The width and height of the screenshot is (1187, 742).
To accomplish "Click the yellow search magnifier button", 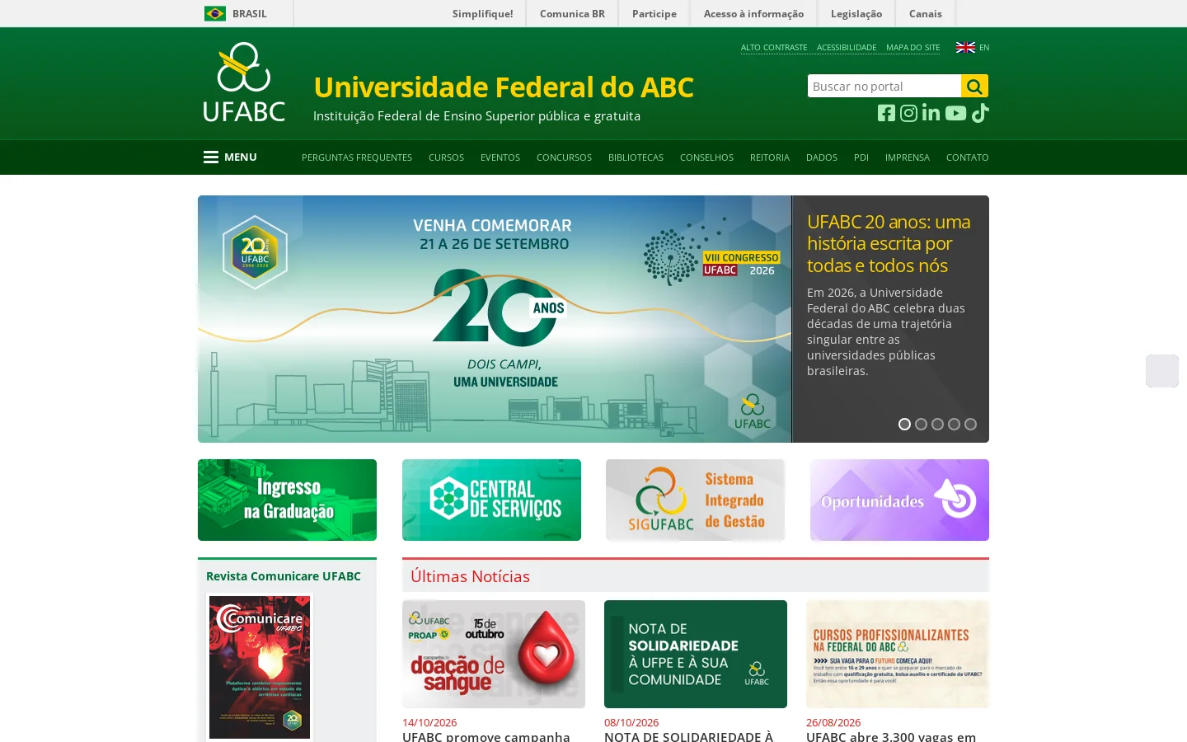I will tap(974, 86).
